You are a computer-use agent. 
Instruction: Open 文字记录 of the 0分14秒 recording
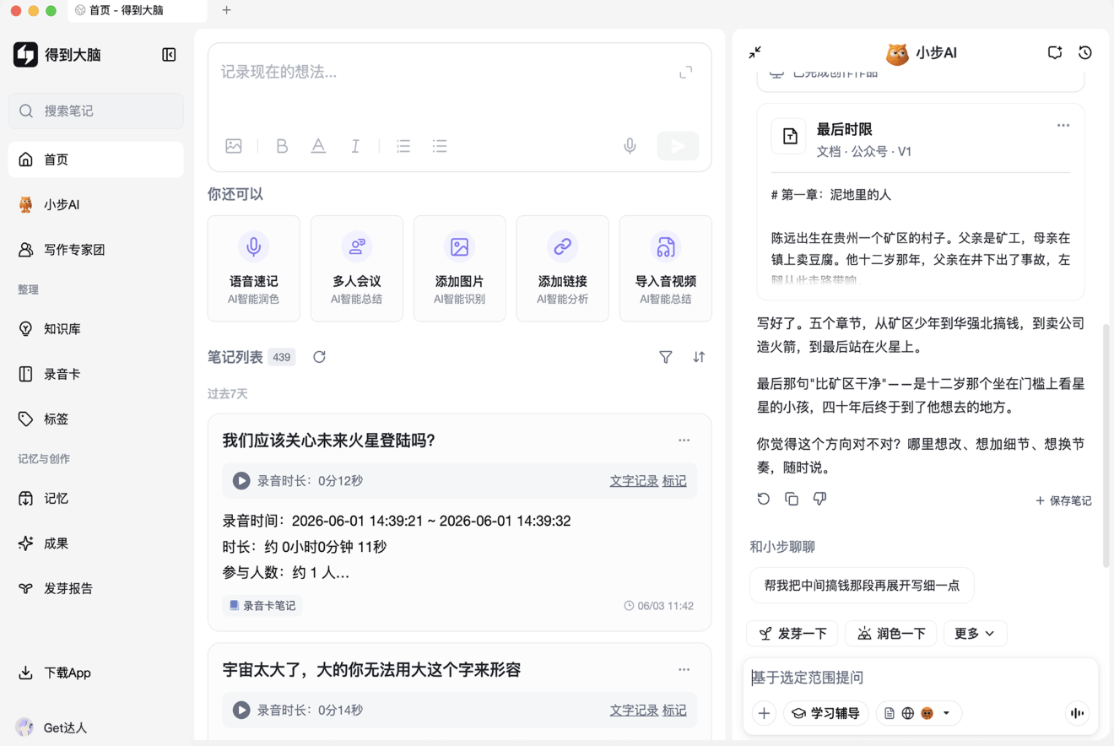click(634, 711)
